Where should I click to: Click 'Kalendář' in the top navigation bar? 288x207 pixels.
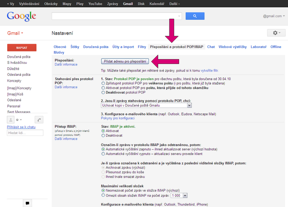pos(156,4)
